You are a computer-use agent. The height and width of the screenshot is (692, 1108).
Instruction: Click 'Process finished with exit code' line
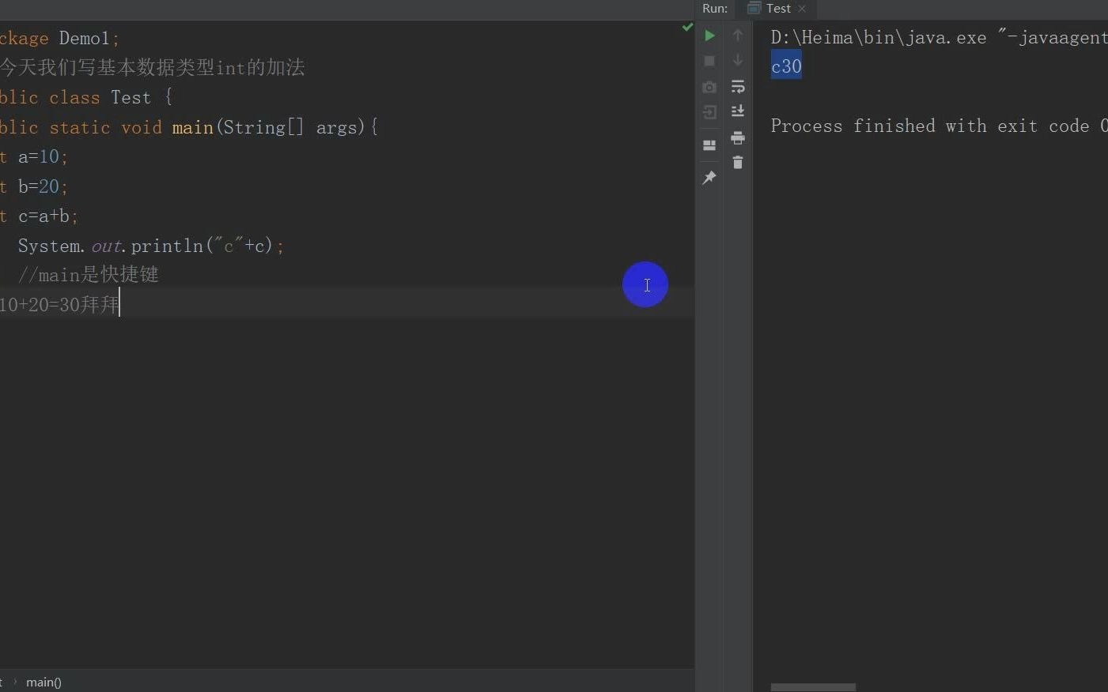click(x=939, y=126)
